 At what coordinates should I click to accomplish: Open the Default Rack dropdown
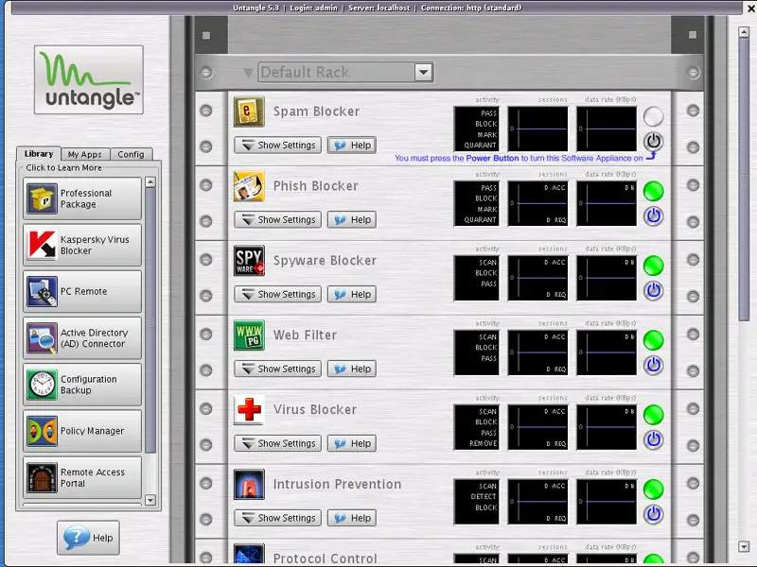pos(424,73)
